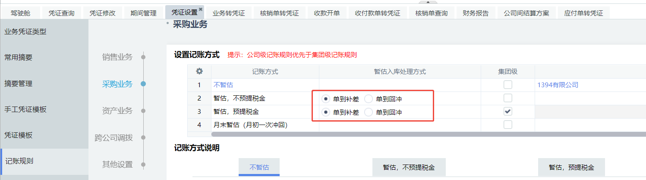The image size is (646, 180).
Task: Click the timeline dot beside 其他设置
Action: click(x=143, y=165)
